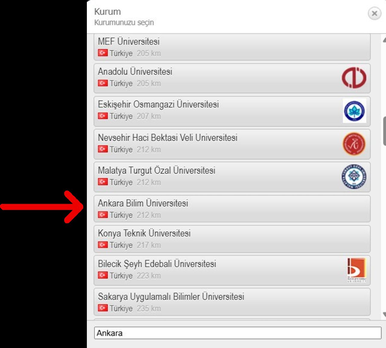Click Turkish flag under MEF Üniversitesi
Viewport: 386px width, 348px height.
(x=103, y=53)
